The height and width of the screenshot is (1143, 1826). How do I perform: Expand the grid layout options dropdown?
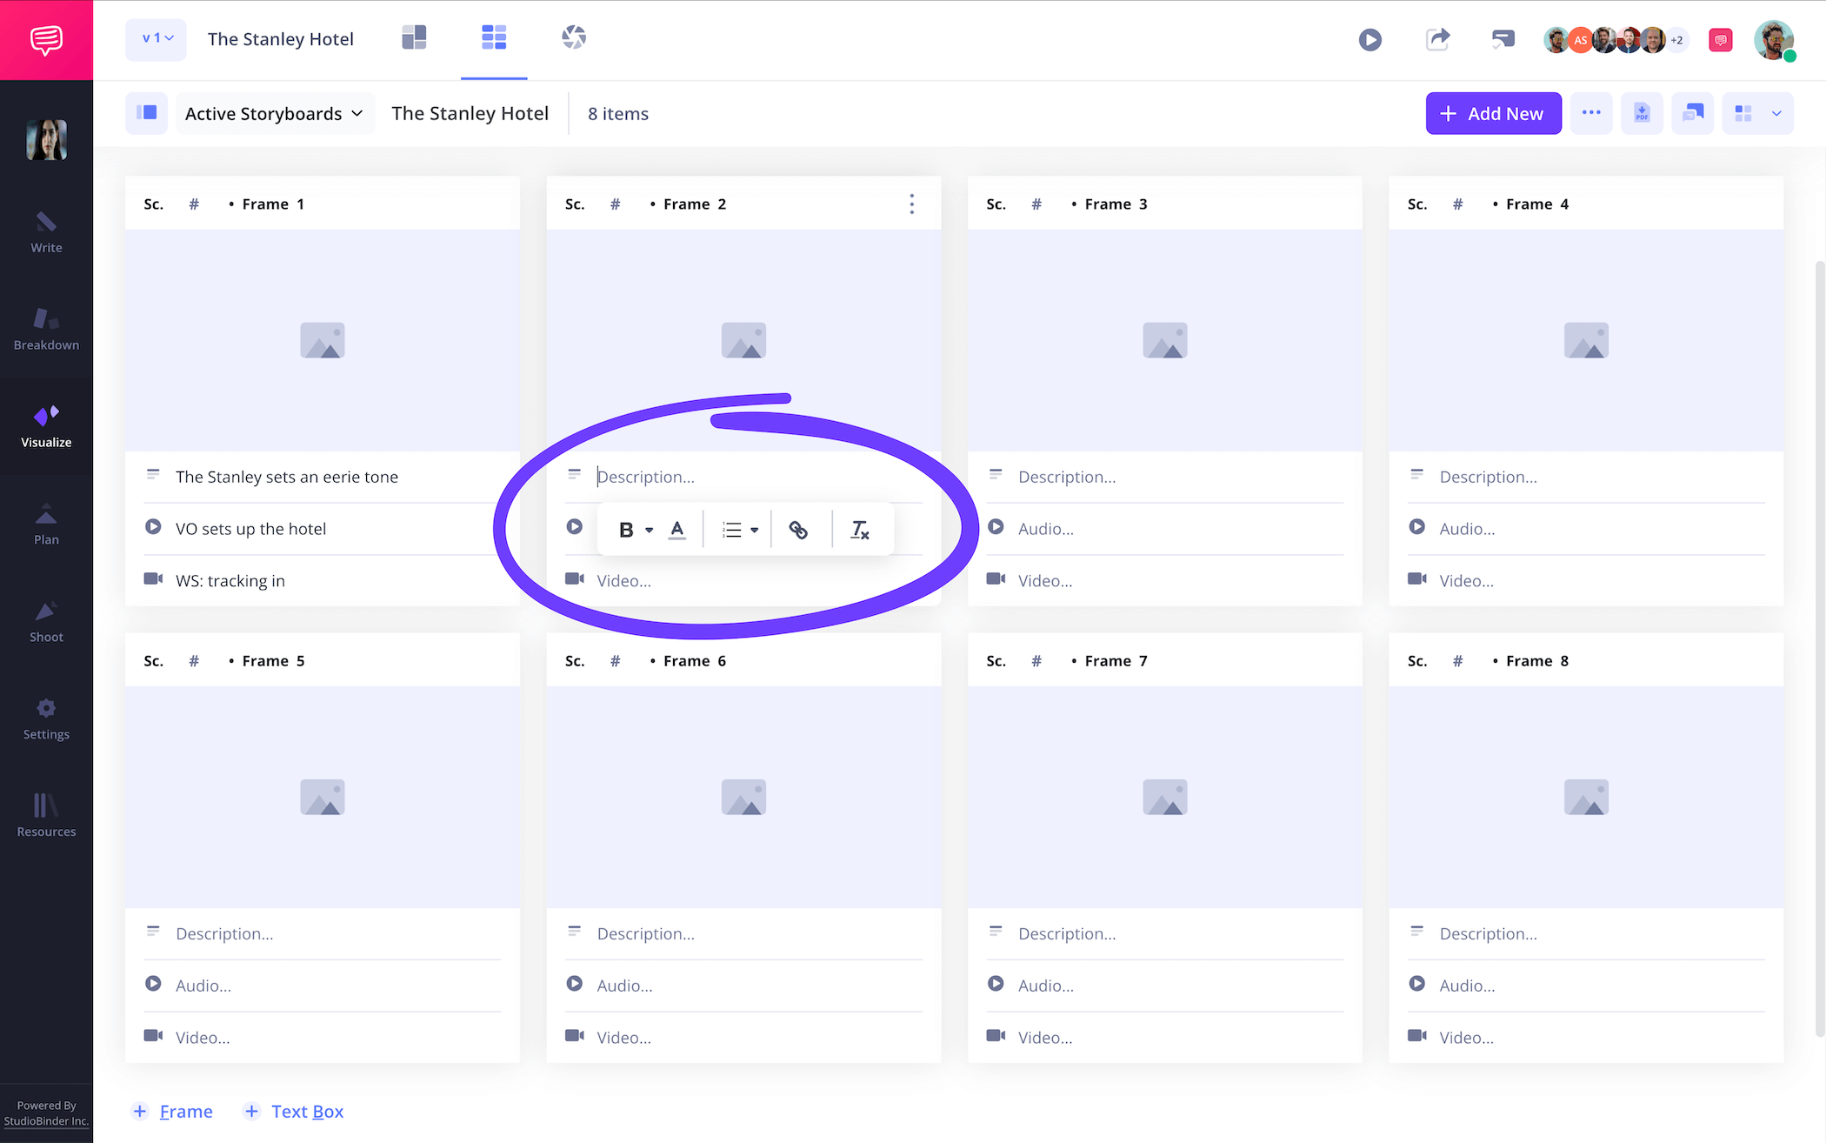click(x=1776, y=114)
